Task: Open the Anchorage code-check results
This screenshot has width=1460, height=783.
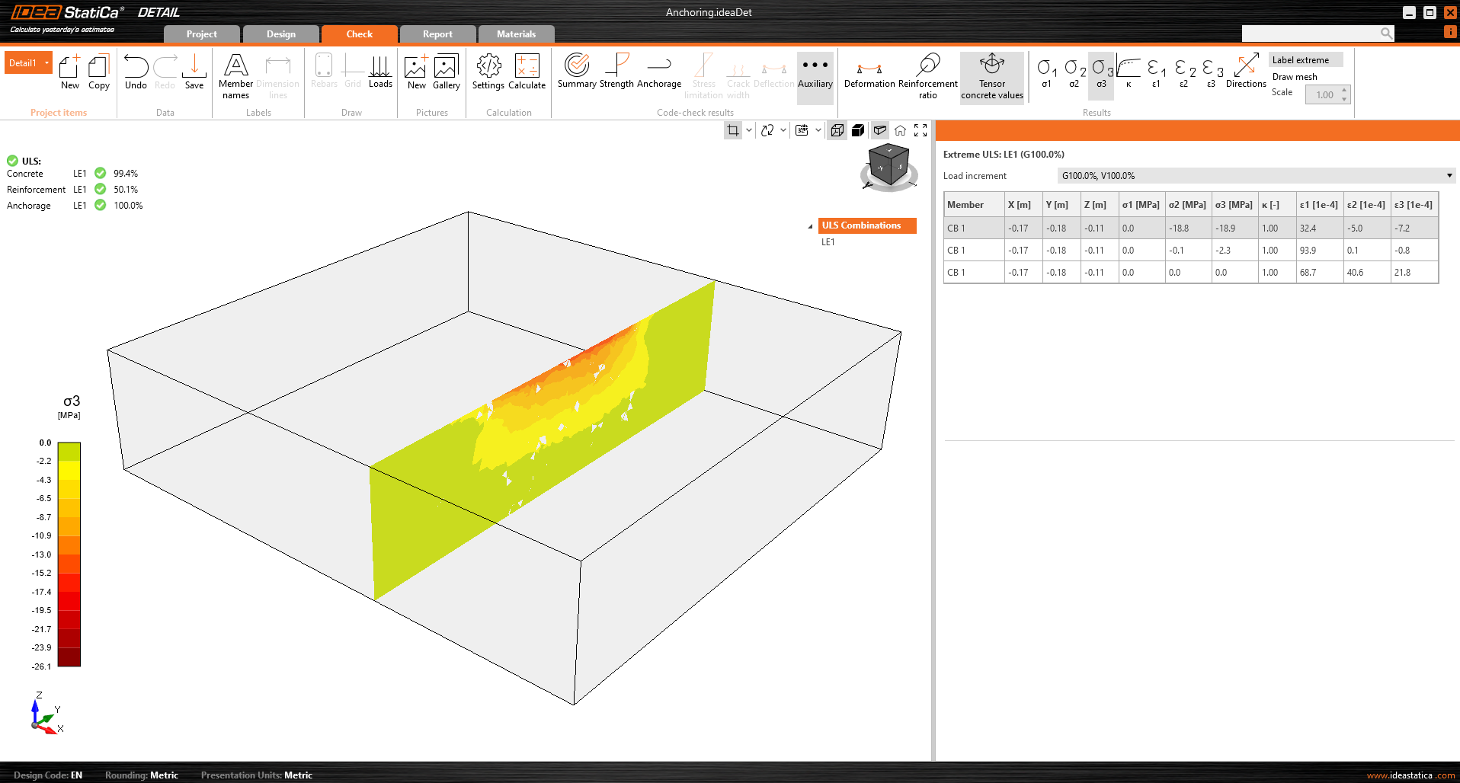Action: click(658, 72)
